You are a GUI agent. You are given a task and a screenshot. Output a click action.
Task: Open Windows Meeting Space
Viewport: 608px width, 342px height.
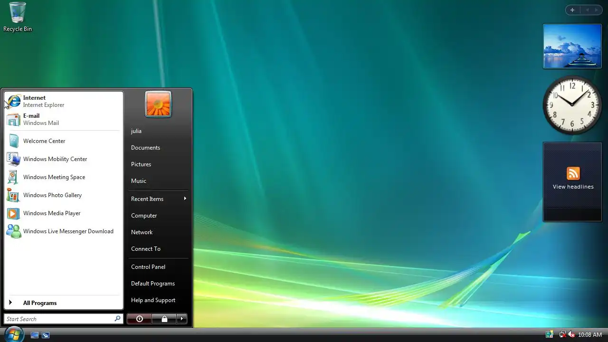click(x=64, y=177)
